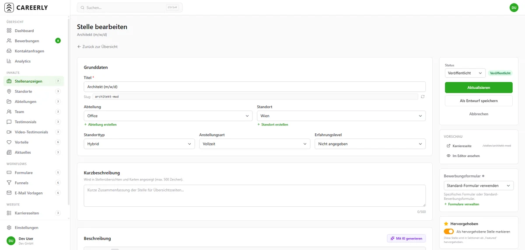This screenshot has width=525, height=250.
Task: Click the Video-Testimonials camera icon
Action: (9, 132)
